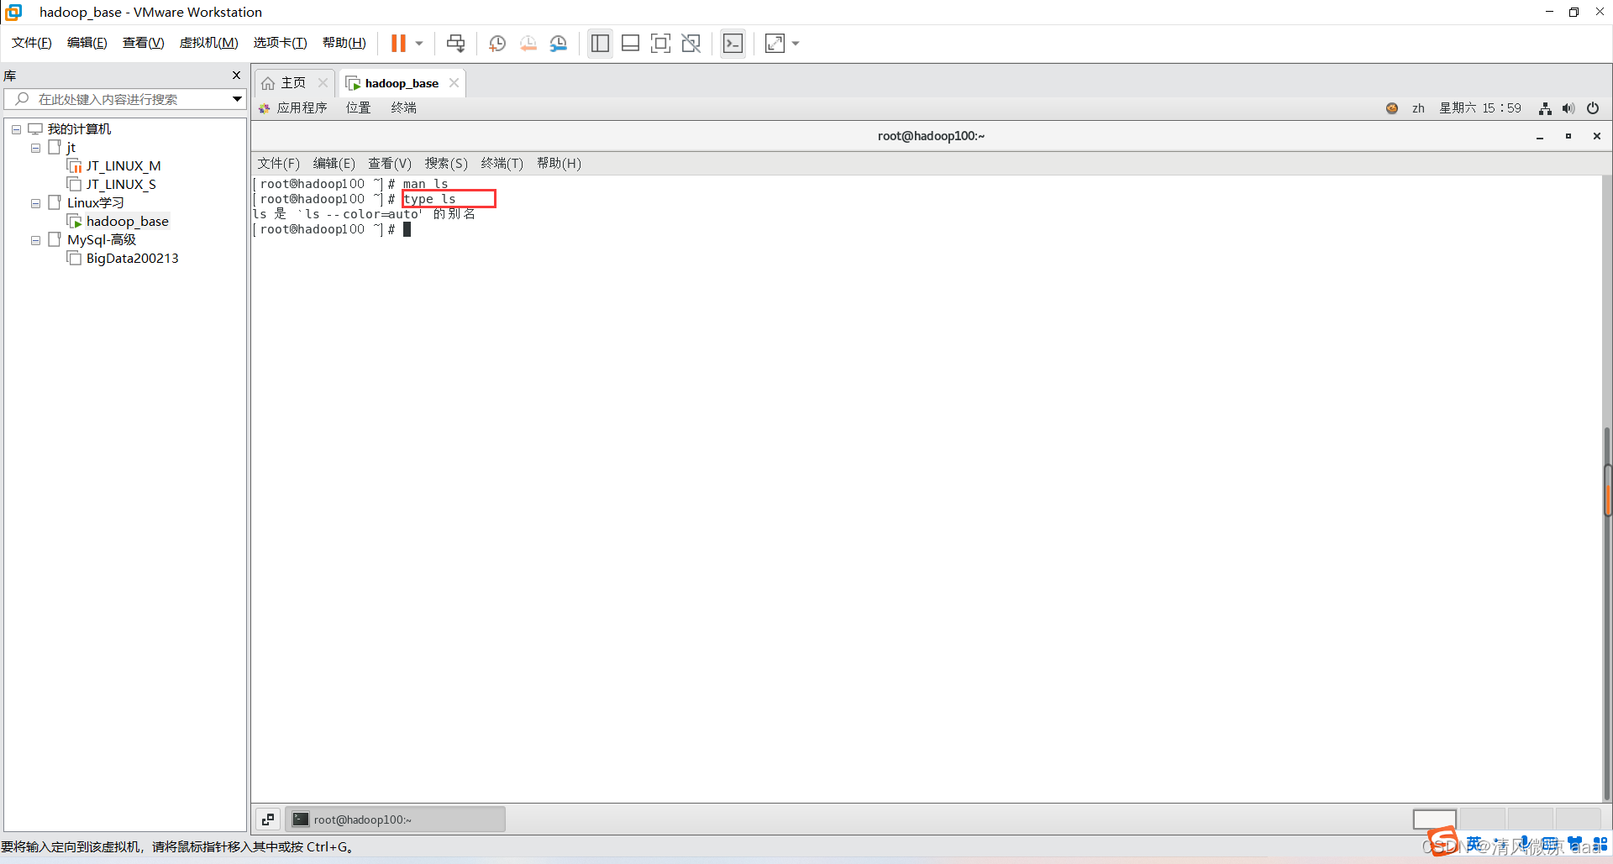The image size is (1613, 864).
Task: Click the zh input language indicator
Action: [x=1418, y=108]
